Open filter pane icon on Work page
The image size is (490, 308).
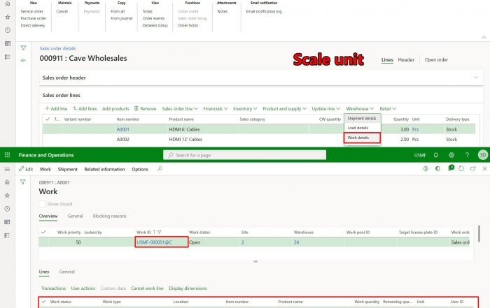pos(23,182)
